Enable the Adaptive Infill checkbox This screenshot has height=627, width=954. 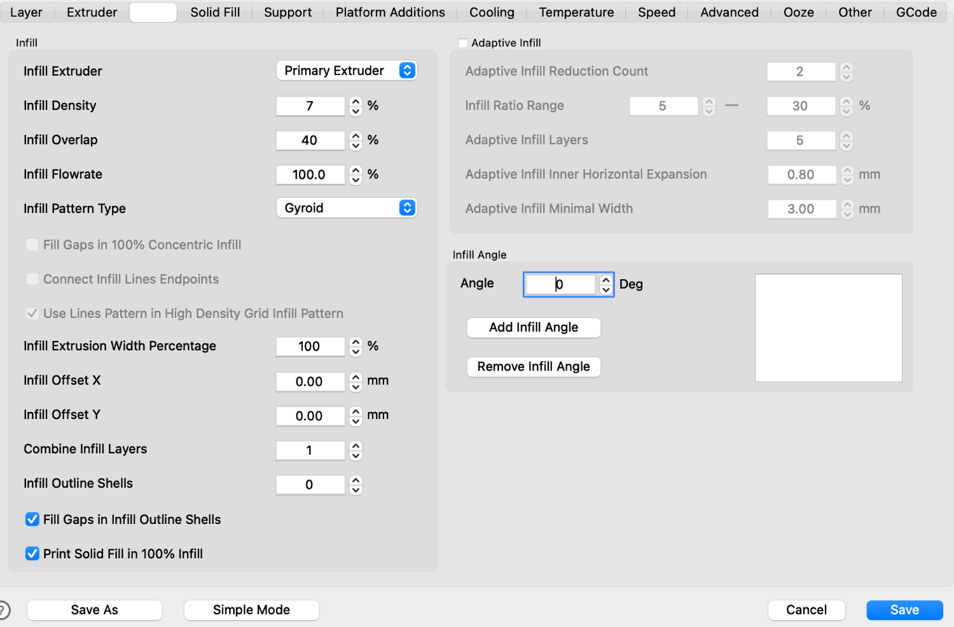[x=463, y=43]
